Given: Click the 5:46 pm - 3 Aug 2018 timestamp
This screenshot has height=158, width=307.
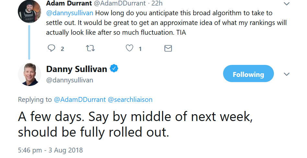Looking at the screenshot, I should (x=50, y=150).
